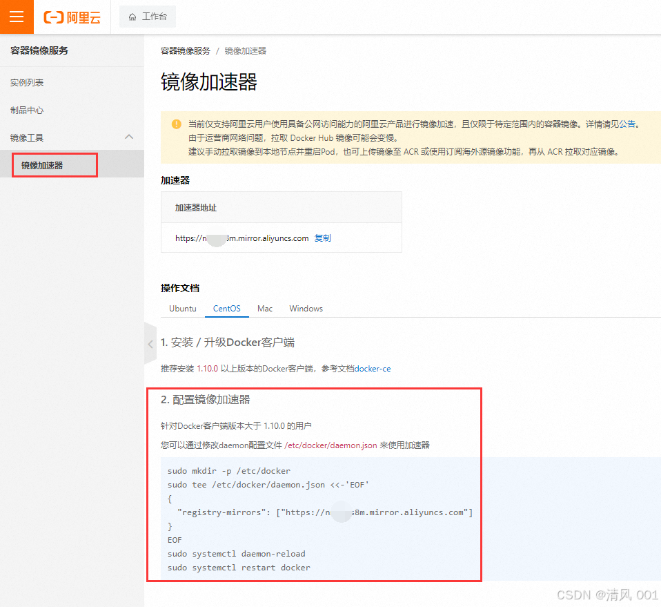Open the hamburger menu in the top-left
Image resolution: width=661 pixels, height=607 pixels.
coord(17,17)
